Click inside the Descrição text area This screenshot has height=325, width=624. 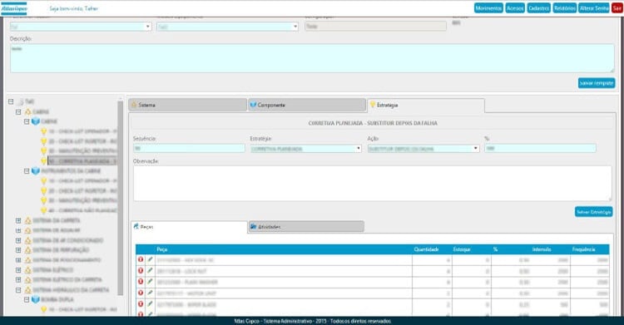(312, 58)
